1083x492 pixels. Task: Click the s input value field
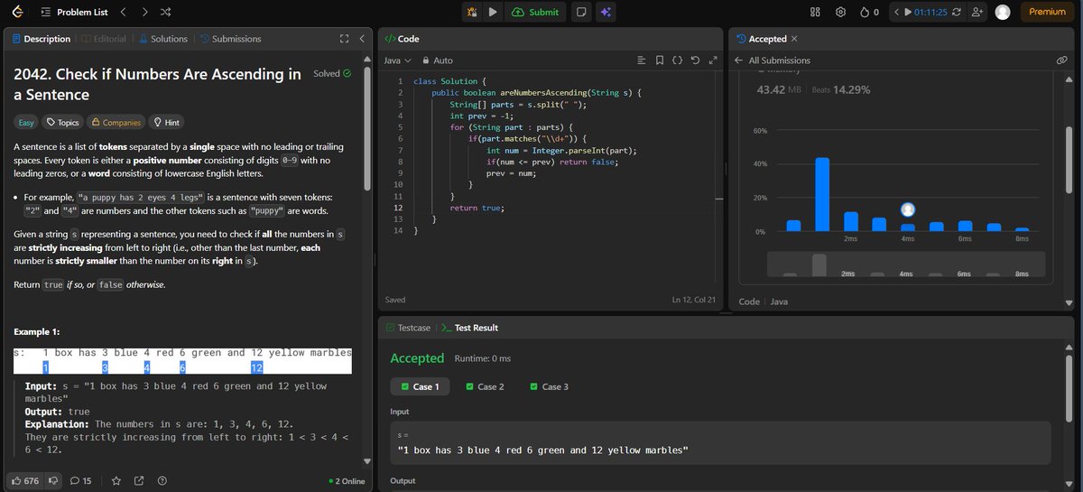coord(720,441)
